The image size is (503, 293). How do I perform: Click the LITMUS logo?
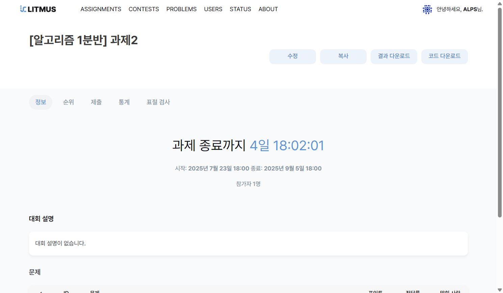(38, 9)
